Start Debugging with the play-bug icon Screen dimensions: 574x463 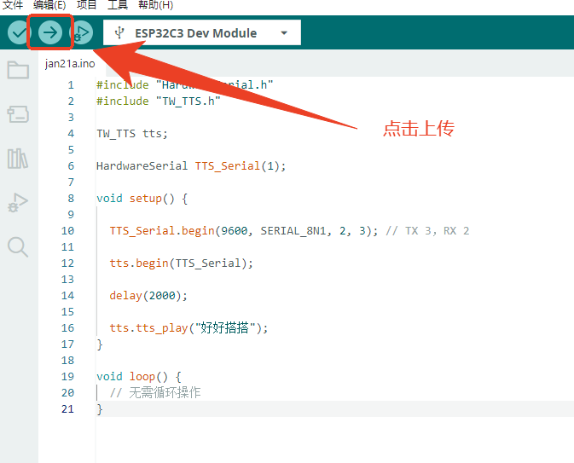(82, 32)
